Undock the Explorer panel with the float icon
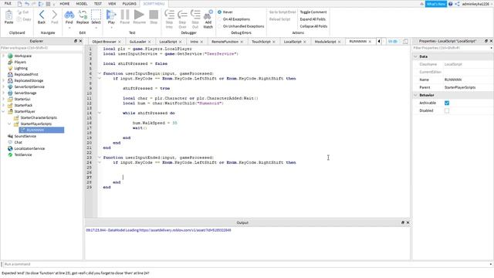Viewport: 494px width, 278px height. (x=76, y=41)
